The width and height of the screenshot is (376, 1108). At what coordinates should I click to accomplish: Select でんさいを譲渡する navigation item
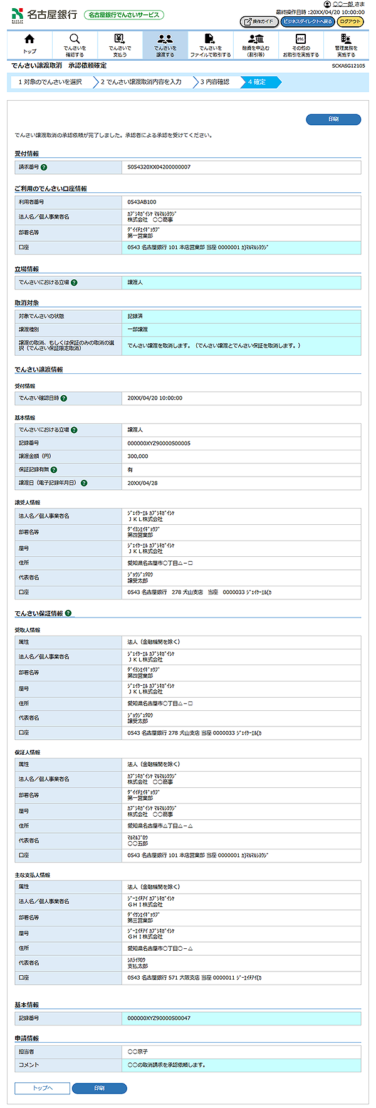(x=165, y=44)
